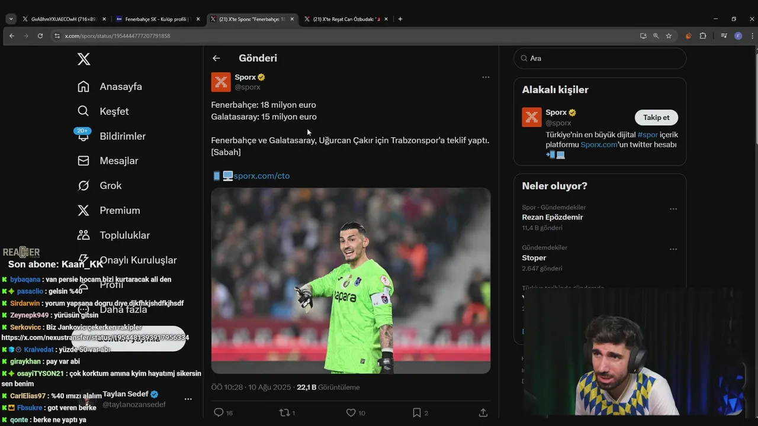Switch to Reşat Can Özbudak X tab
The width and height of the screenshot is (758, 426).
click(346, 19)
